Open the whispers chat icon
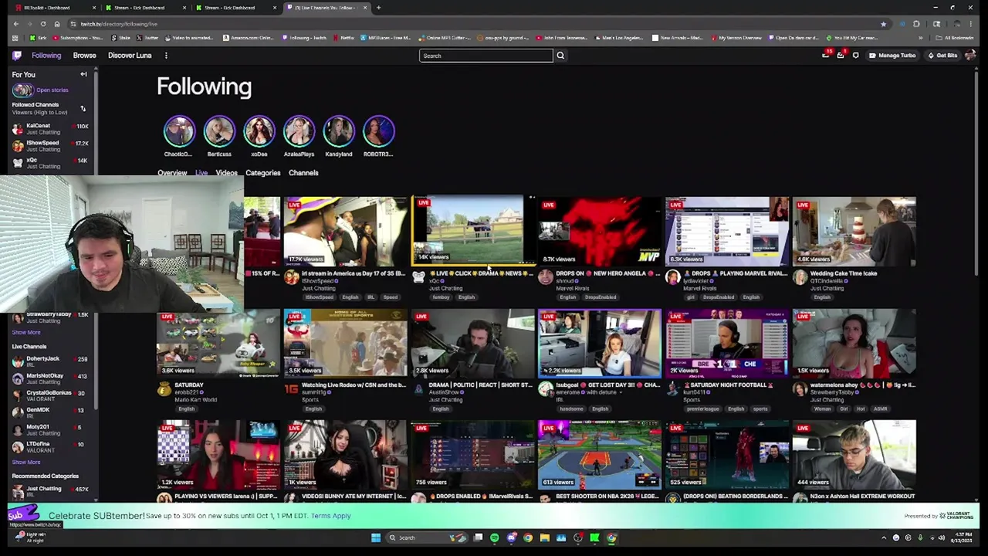 coord(855,56)
